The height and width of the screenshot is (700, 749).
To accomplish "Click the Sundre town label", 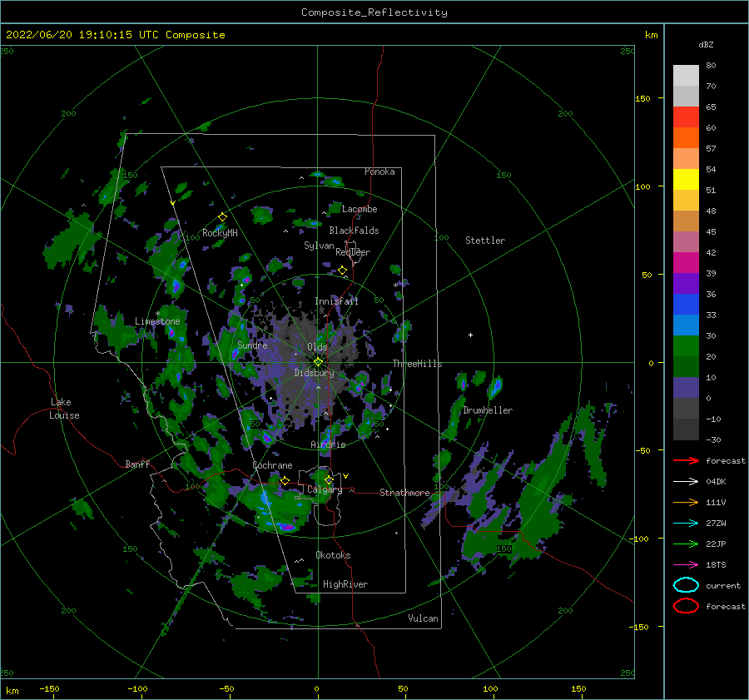I will tap(252, 345).
